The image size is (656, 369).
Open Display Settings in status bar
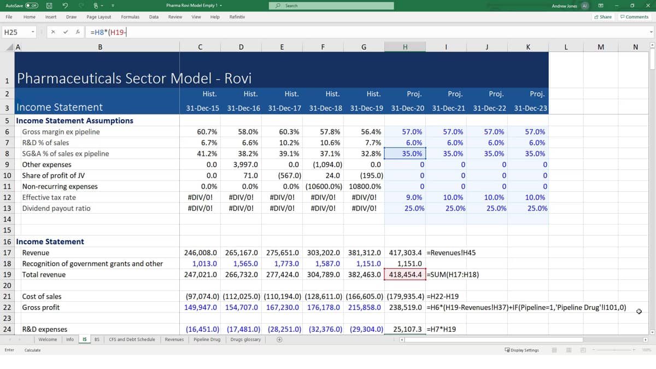(522, 350)
